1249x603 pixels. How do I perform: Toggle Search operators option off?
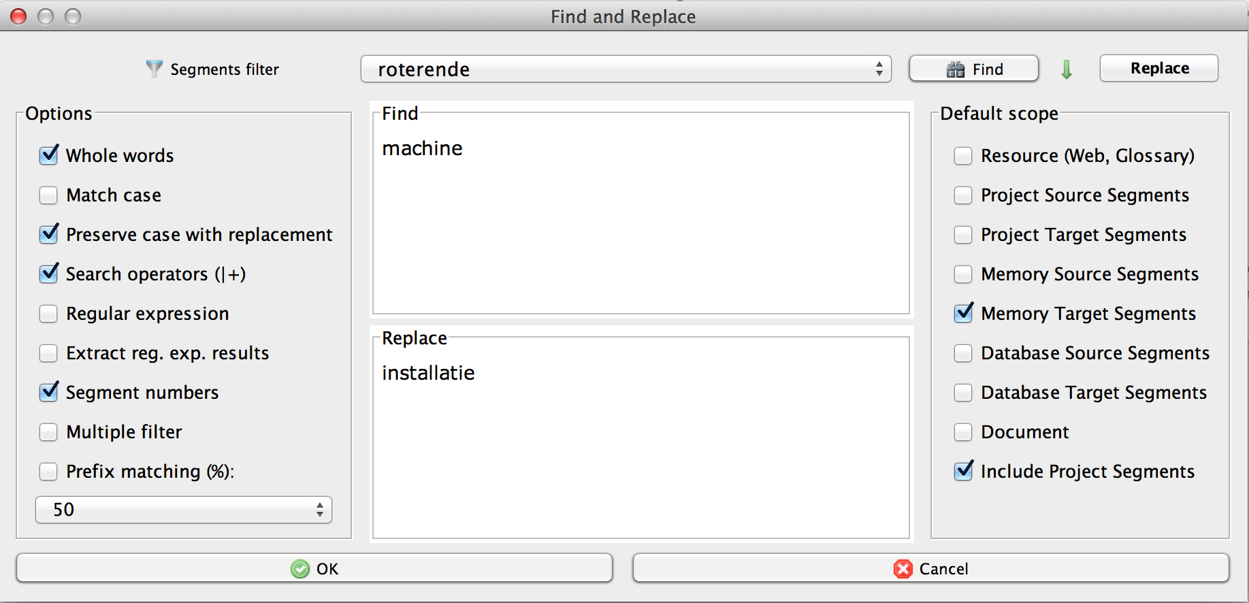49,274
